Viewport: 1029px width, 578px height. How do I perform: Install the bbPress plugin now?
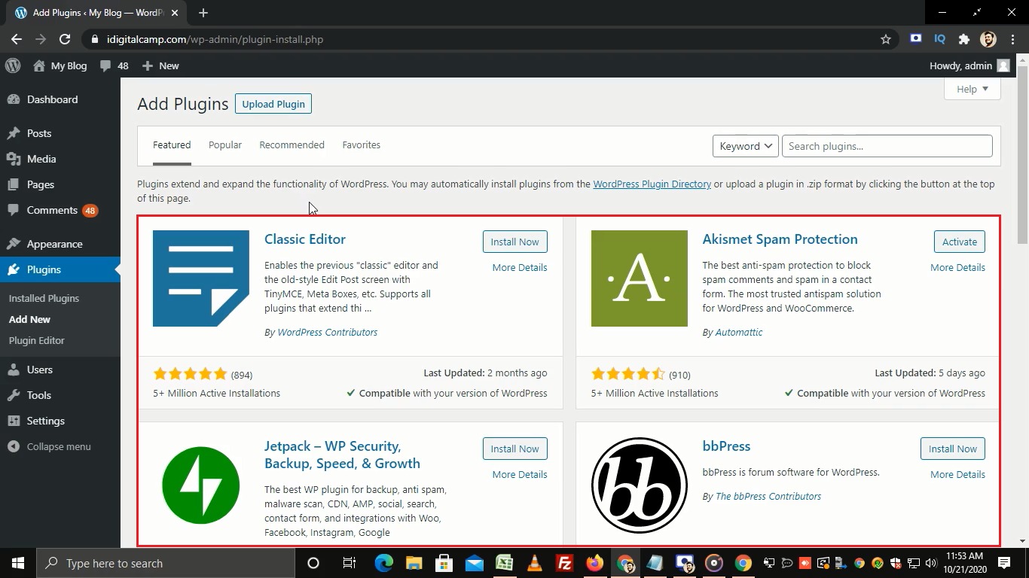[953, 449]
